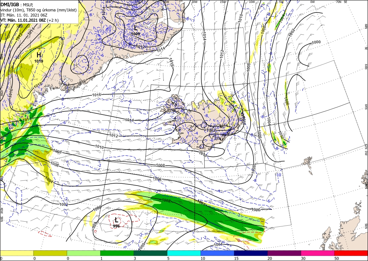Click the "VT: Mán. 11.01.2021 08Z" valid time
This screenshot has height=261, width=368.
(x=23, y=20)
